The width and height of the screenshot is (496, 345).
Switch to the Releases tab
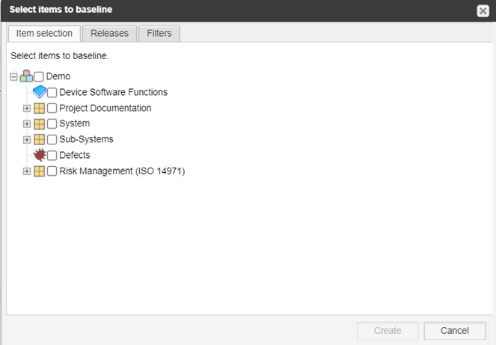[x=109, y=33]
